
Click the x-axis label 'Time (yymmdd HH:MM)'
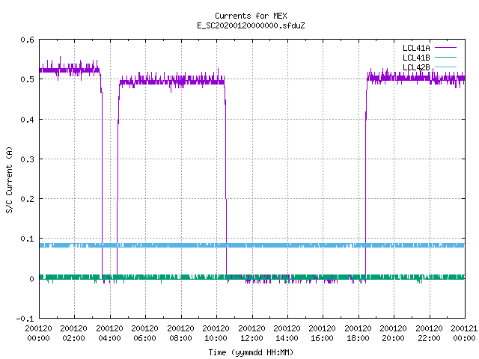[x=251, y=352]
